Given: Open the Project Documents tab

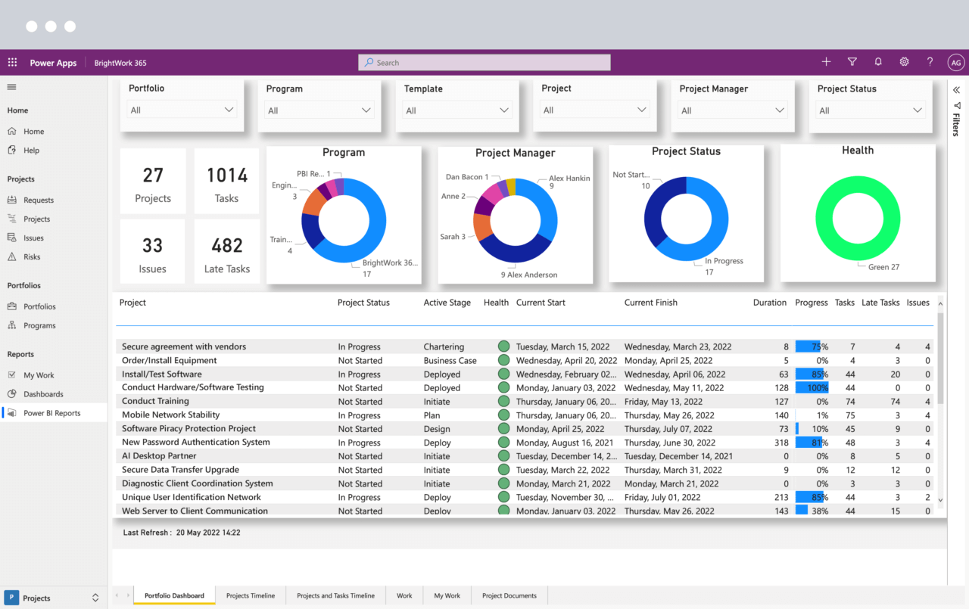Looking at the screenshot, I should (x=509, y=595).
